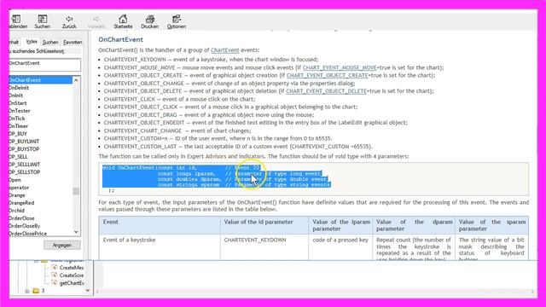This screenshot has height=307, width=546.
Task: Open the CHART_EVENT_OBJECT_CREATE link
Action: coord(327,75)
